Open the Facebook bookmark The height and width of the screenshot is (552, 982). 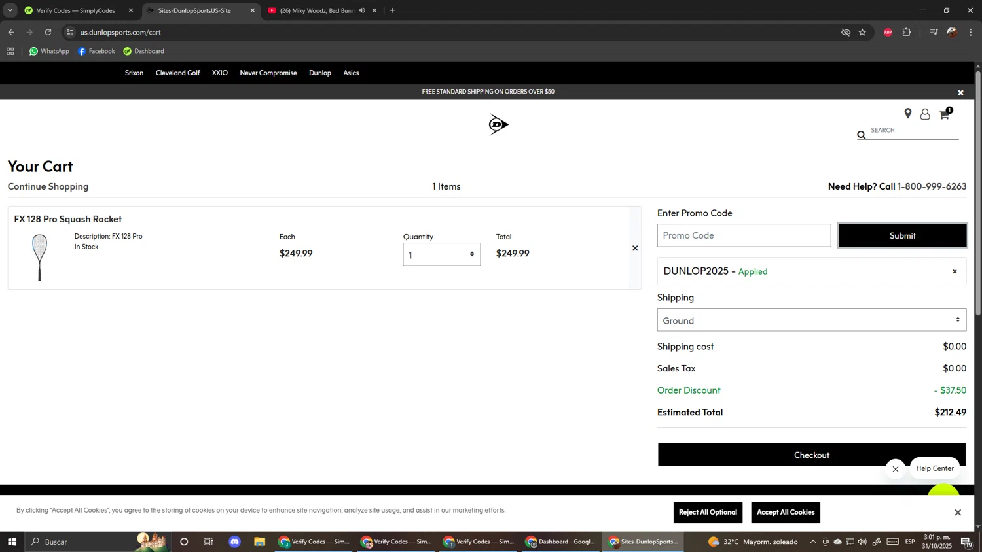click(x=96, y=51)
